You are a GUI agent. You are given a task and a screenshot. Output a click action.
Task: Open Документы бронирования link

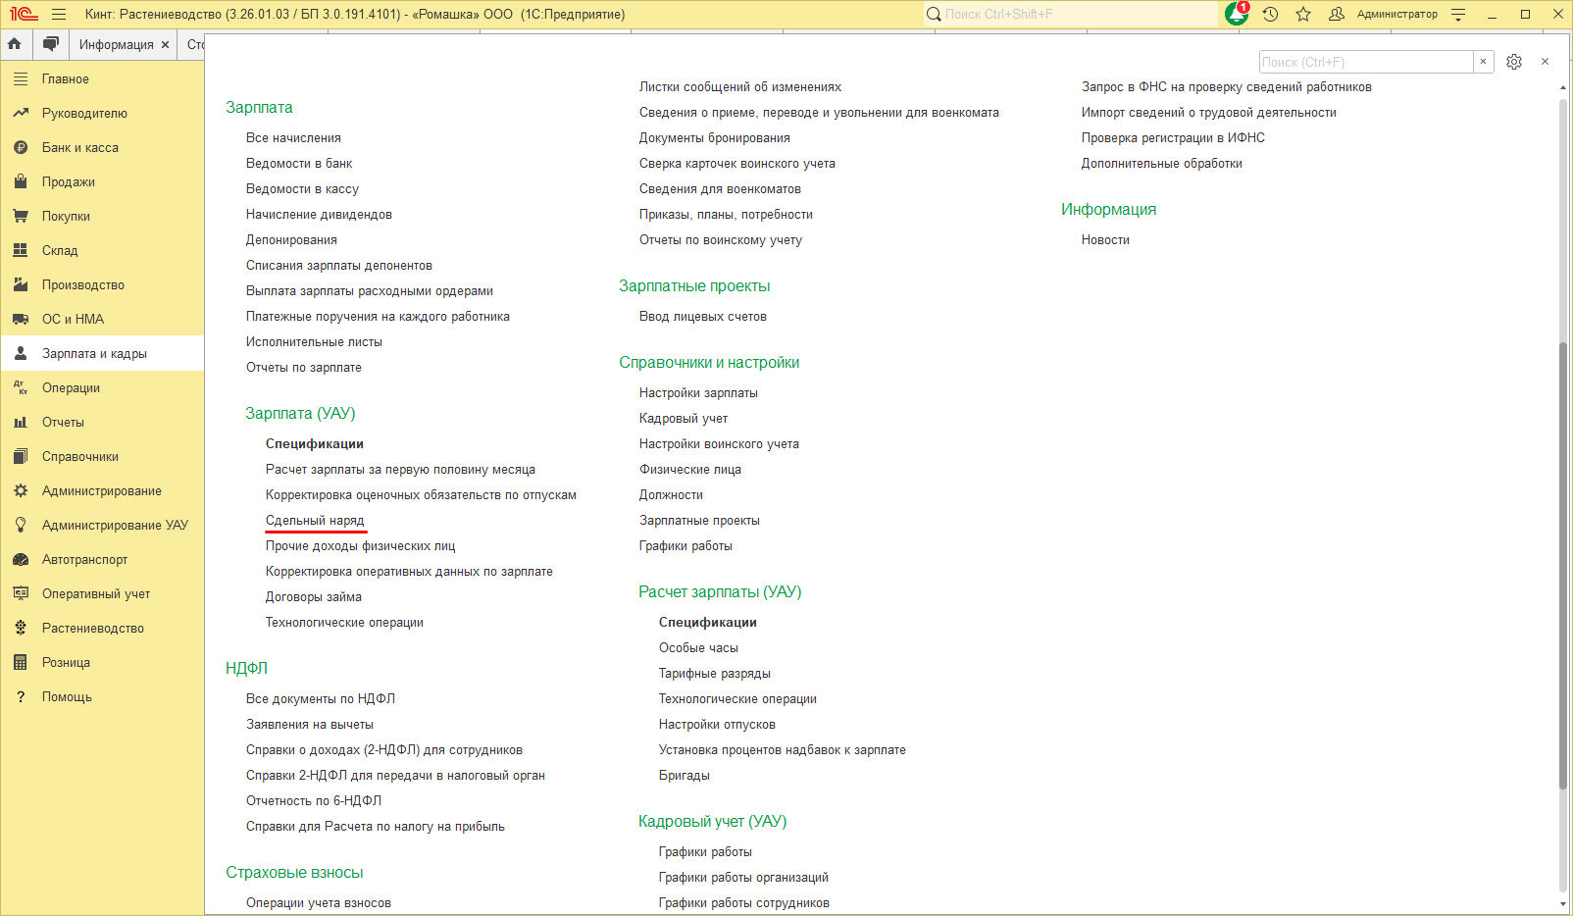[715, 138]
